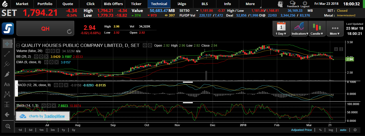Open settings gear for Volume indicator
The image size is (365, 136).
[52, 51]
